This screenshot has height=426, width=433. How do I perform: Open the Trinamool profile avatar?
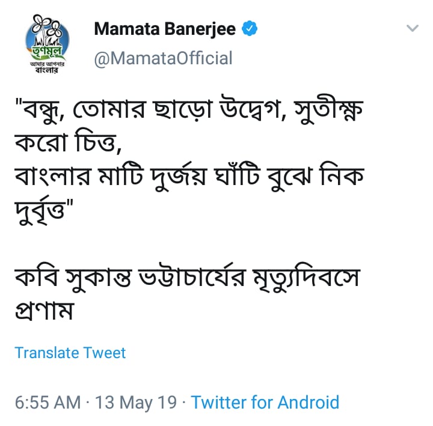[48, 44]
